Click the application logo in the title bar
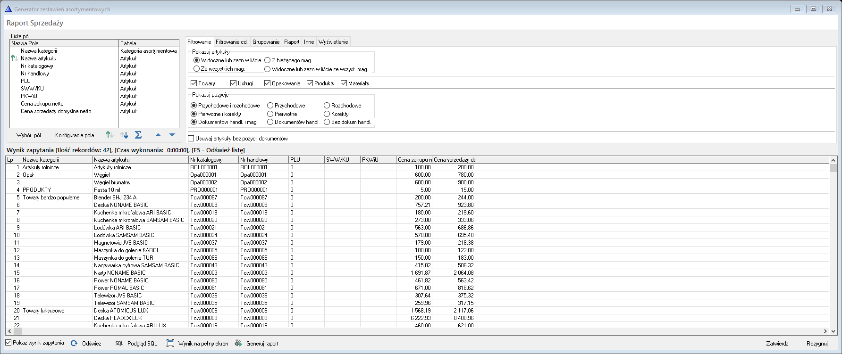Image resolution: width=842 pixels, height=354 pixels. pos(8,9)
